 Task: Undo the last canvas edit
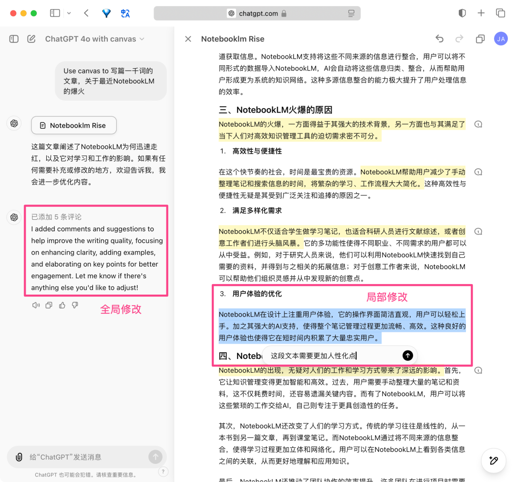pos(440,39)
